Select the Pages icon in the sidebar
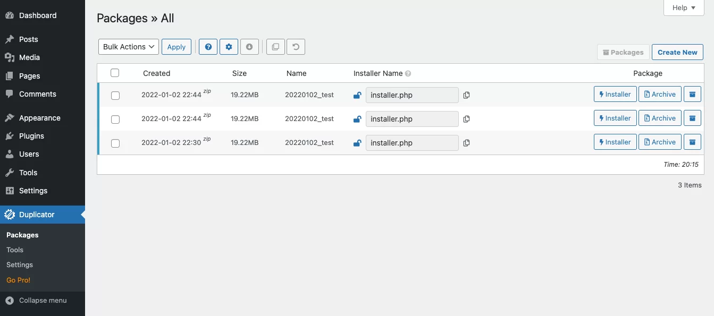This screenshot has height=316, width=714. (10, 76)
